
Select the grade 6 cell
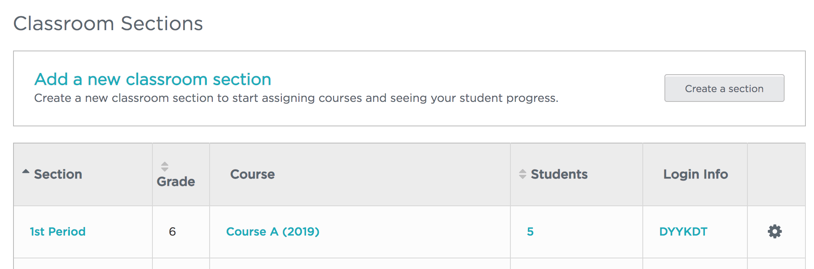pos(172,232)
